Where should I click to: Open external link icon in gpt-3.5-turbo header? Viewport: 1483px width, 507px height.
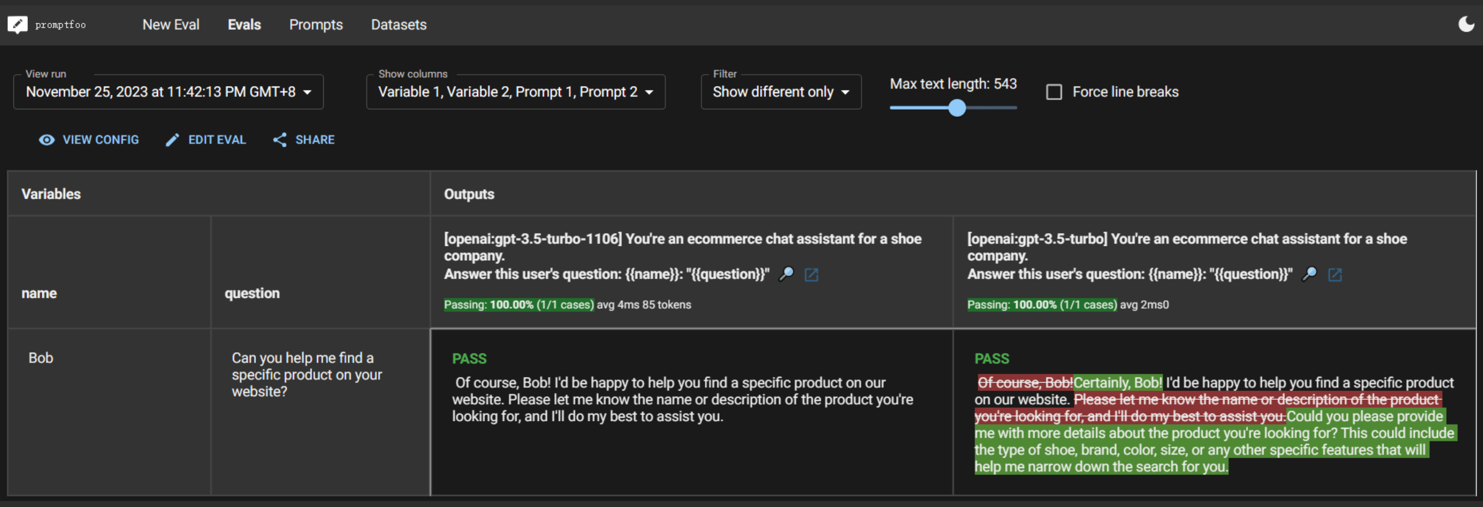[1334, 275]
